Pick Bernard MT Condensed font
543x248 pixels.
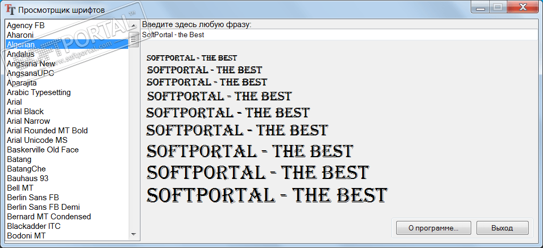point(67,217)
